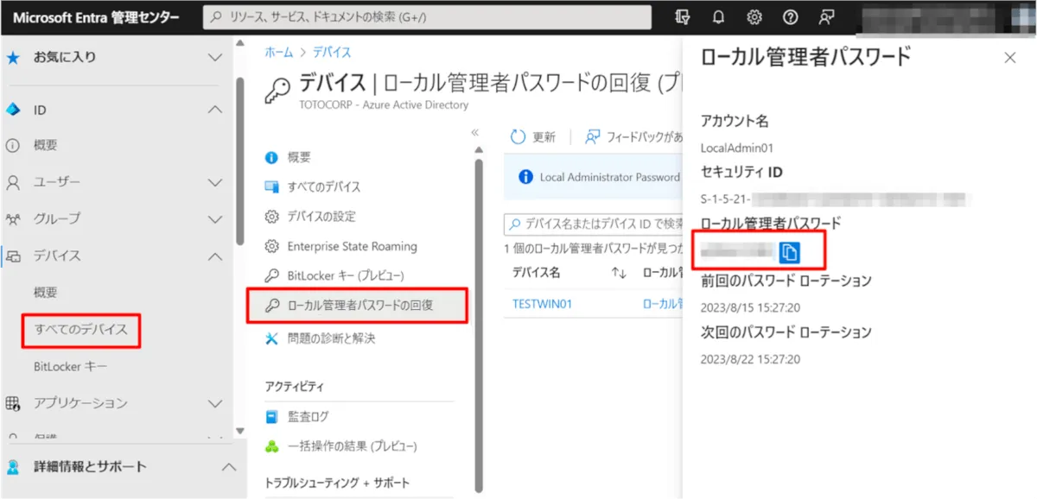Open help question mark icon
1037x499 pixels.
pyautogui.click(x=790, y=17)
